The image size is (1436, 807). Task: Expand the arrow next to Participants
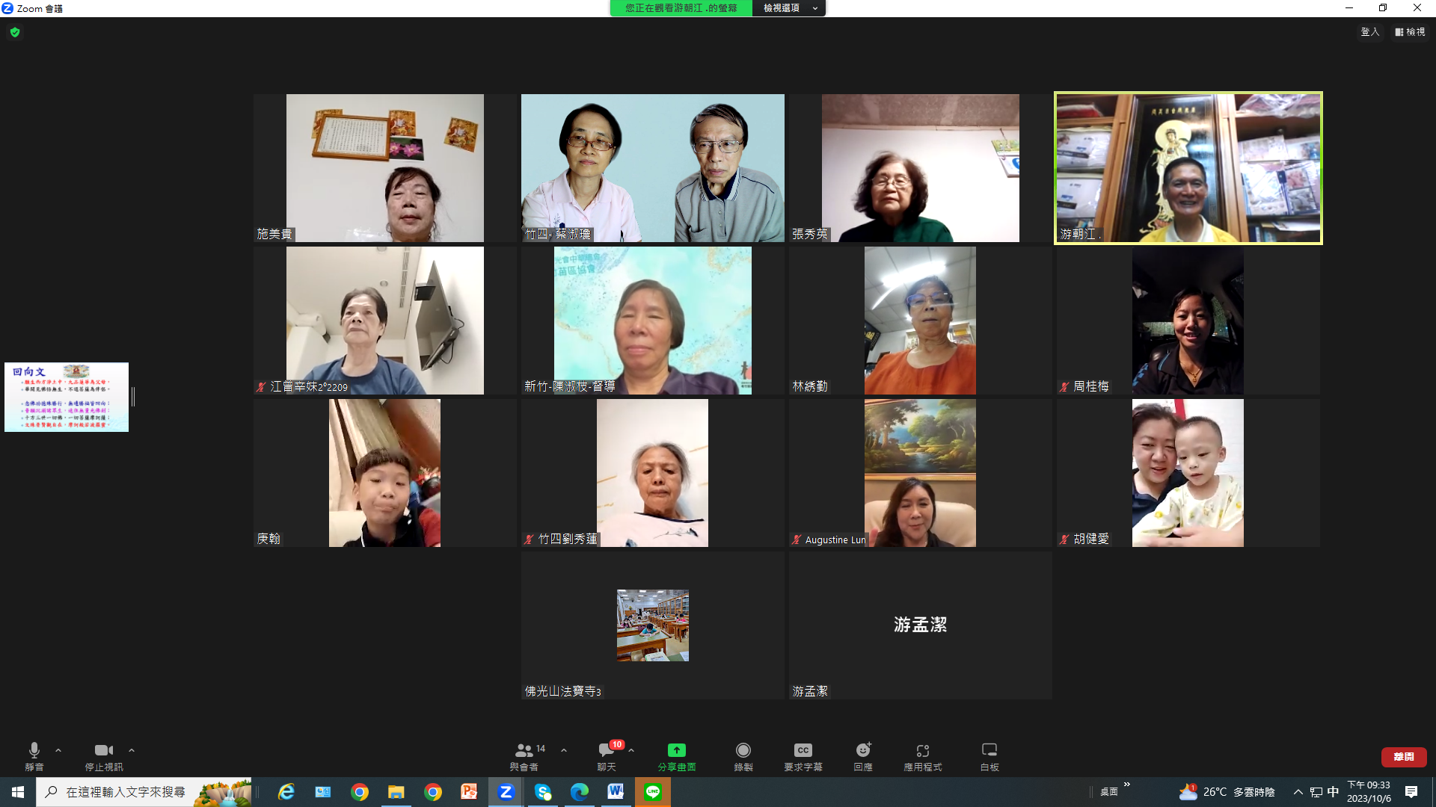click(564, 750)
